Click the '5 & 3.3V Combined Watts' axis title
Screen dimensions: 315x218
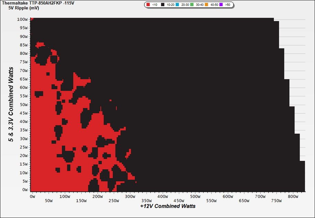[x=11, y=104]
